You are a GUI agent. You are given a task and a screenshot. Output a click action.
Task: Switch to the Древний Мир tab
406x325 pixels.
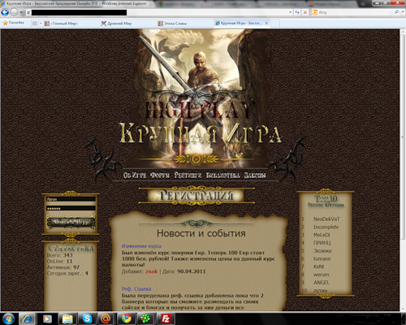(127, 24)
